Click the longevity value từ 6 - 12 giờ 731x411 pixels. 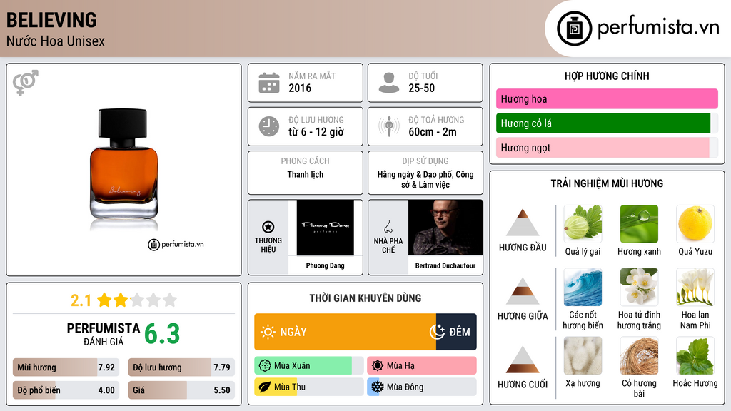pos(316,132)
